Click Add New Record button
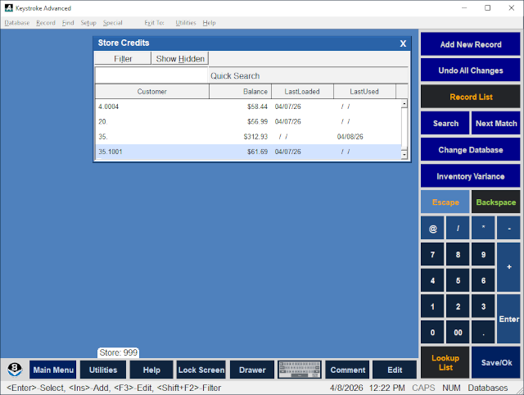524x395 pixels. 471,44
